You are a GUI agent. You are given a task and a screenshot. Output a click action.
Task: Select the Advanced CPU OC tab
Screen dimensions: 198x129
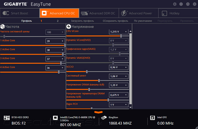pos(59,13)
